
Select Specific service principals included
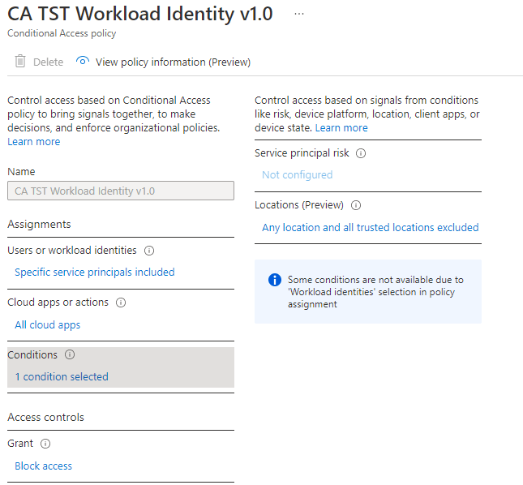94,273
